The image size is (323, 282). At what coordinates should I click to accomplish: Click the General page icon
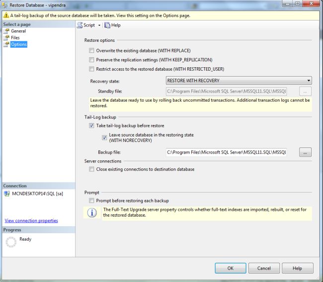click(6, 31)
